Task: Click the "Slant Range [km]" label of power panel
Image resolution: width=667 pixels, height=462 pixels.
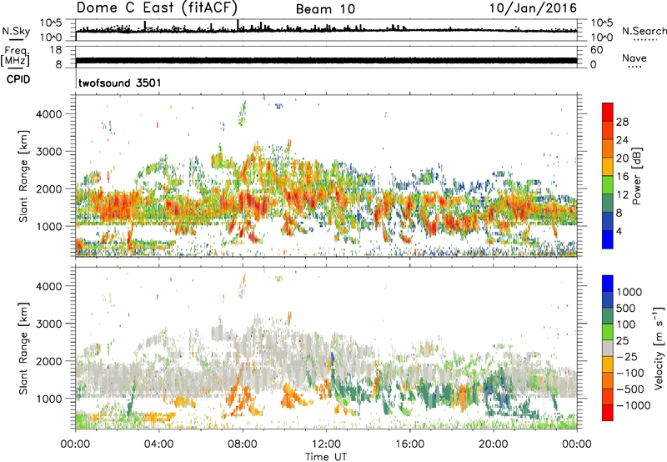Action: click(x=23, y=176)
